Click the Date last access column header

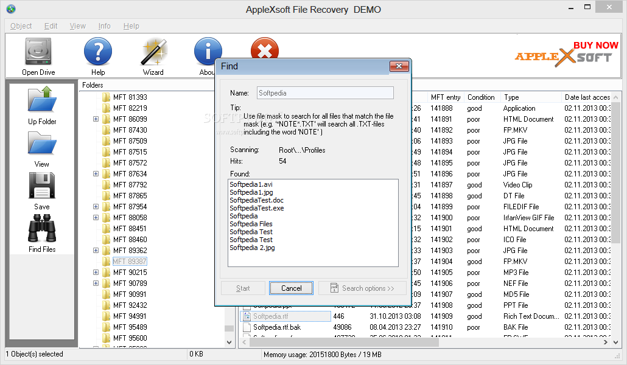click(587, 97)
